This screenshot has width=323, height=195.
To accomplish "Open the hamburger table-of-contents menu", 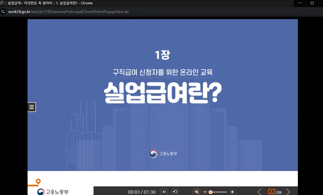I will (x=32, y=107).
